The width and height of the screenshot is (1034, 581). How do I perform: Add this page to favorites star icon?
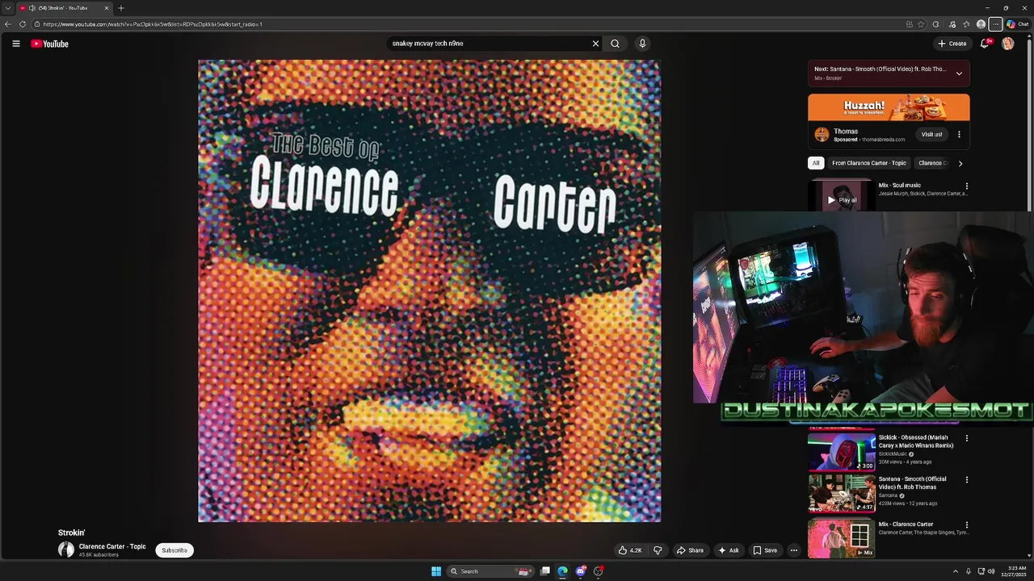921,24
